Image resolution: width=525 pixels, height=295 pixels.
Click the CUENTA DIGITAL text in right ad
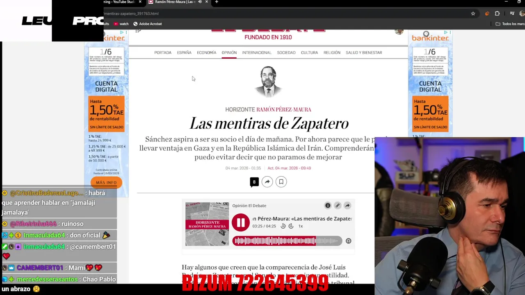coord(430,86)
